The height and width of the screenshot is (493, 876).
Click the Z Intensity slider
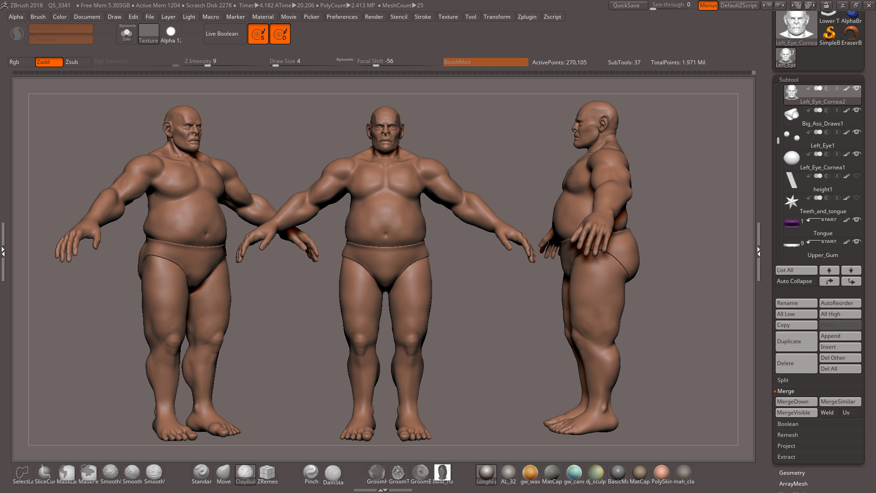[222, 62]
